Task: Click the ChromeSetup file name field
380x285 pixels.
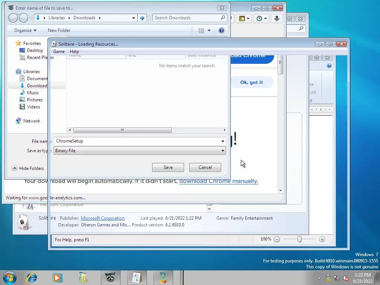Action: pyautogui.click(x=137, y=141)
